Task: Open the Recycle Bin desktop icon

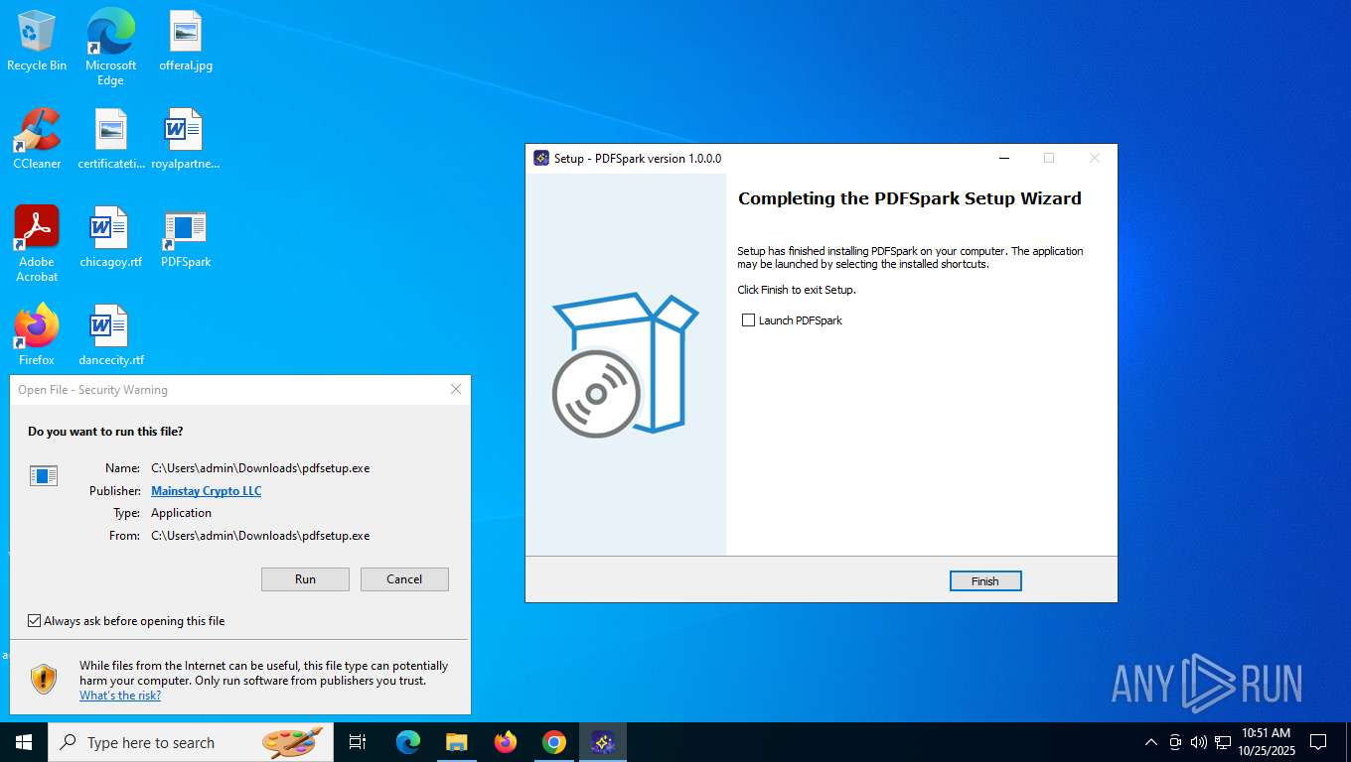Action: coord(37,42)
